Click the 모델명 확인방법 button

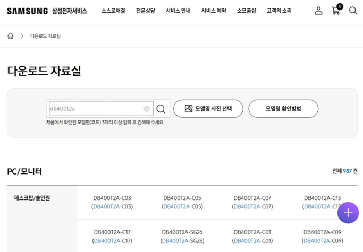(283, 109)
